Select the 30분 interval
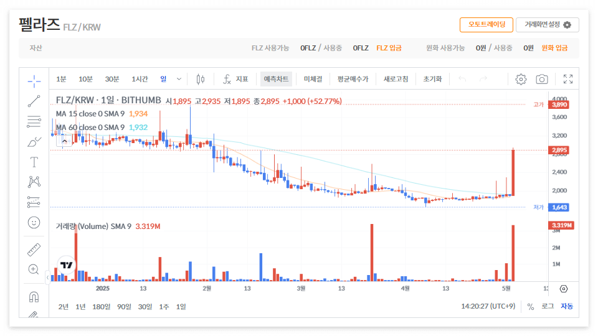 coord(112,79)
